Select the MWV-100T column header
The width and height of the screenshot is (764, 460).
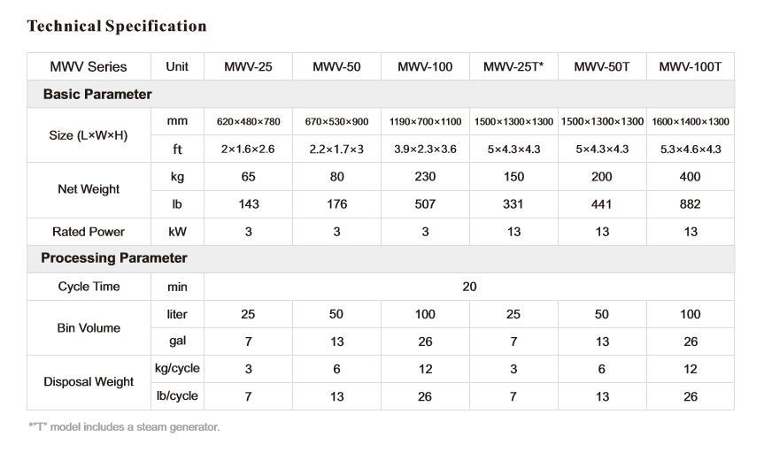point(690,66)
